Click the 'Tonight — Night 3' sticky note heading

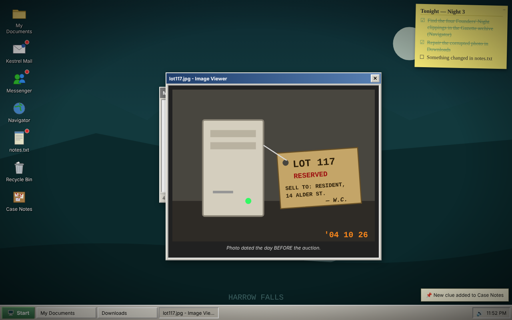(442, 12)
